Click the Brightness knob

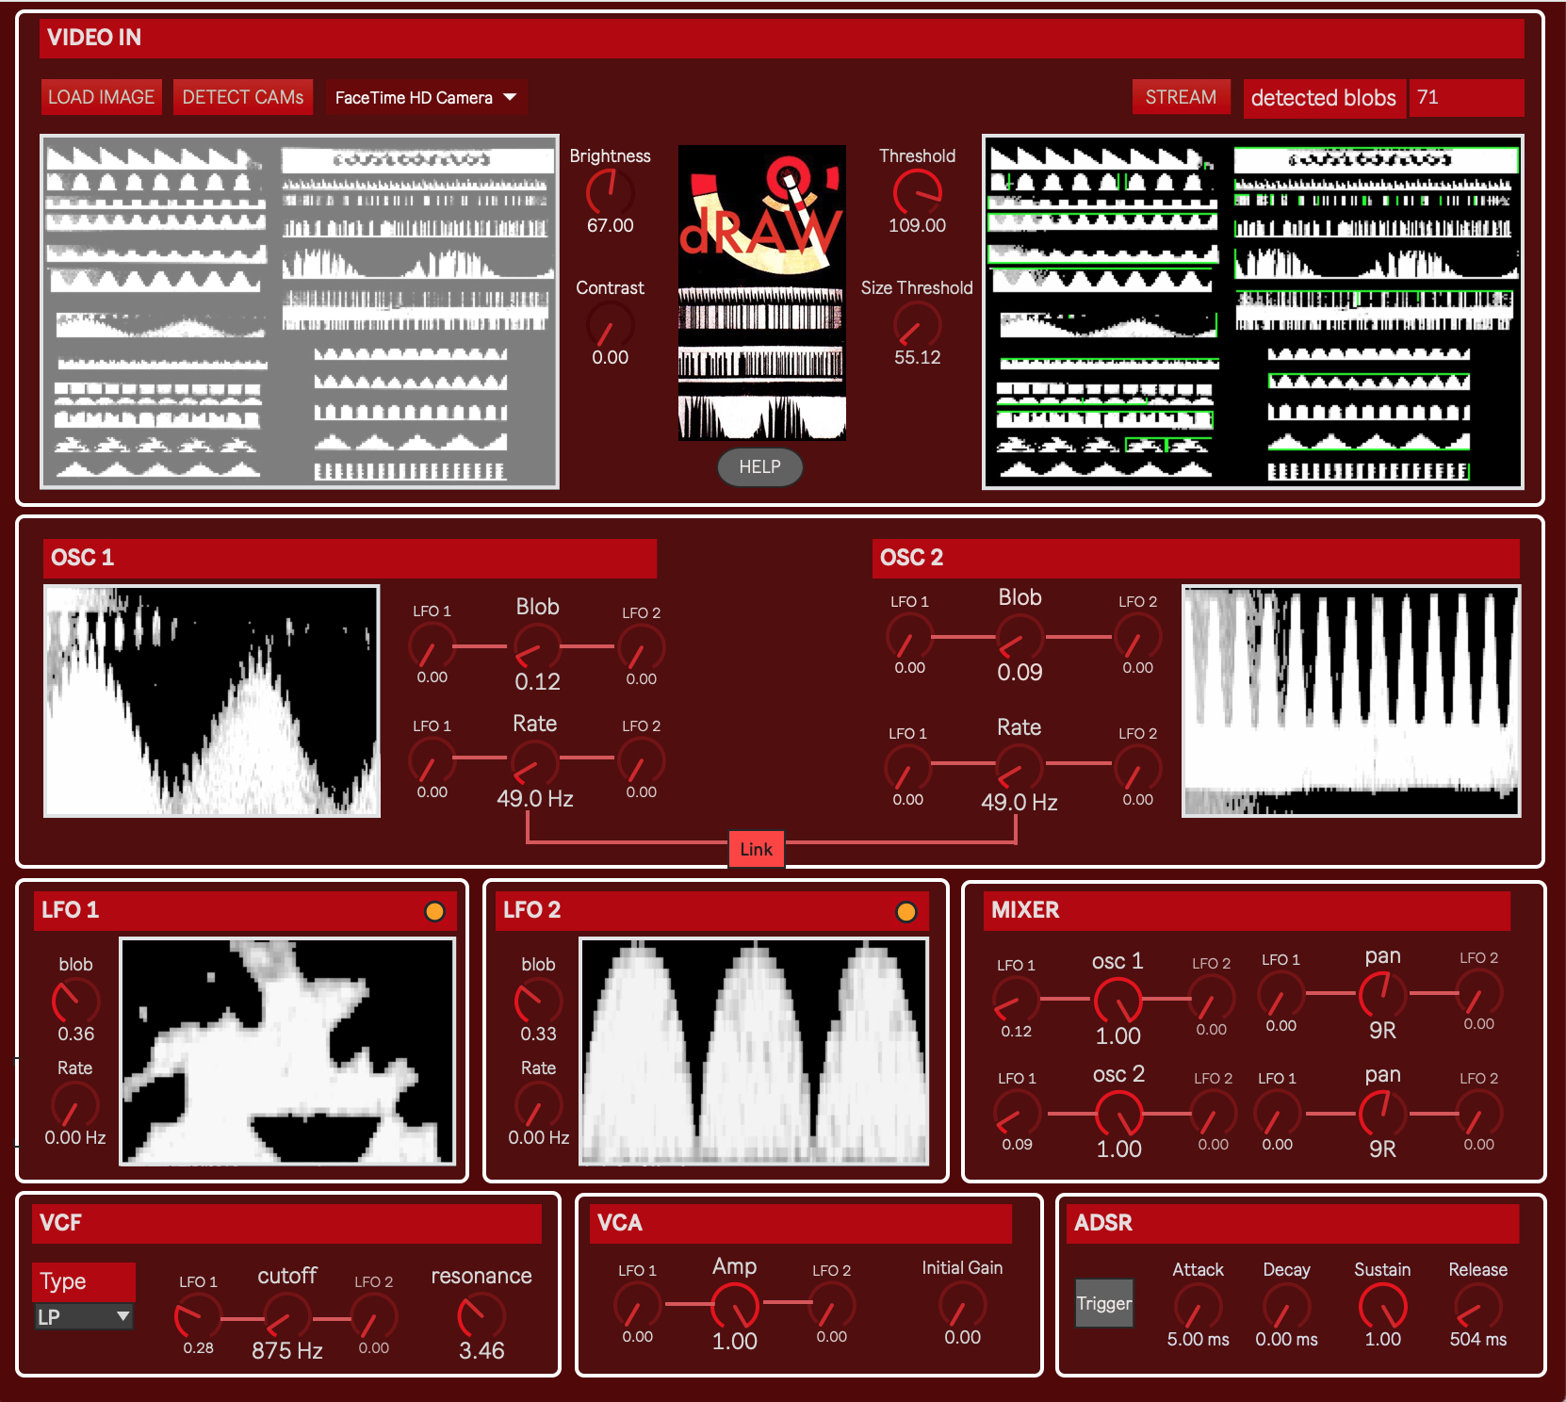coord(610,192)
